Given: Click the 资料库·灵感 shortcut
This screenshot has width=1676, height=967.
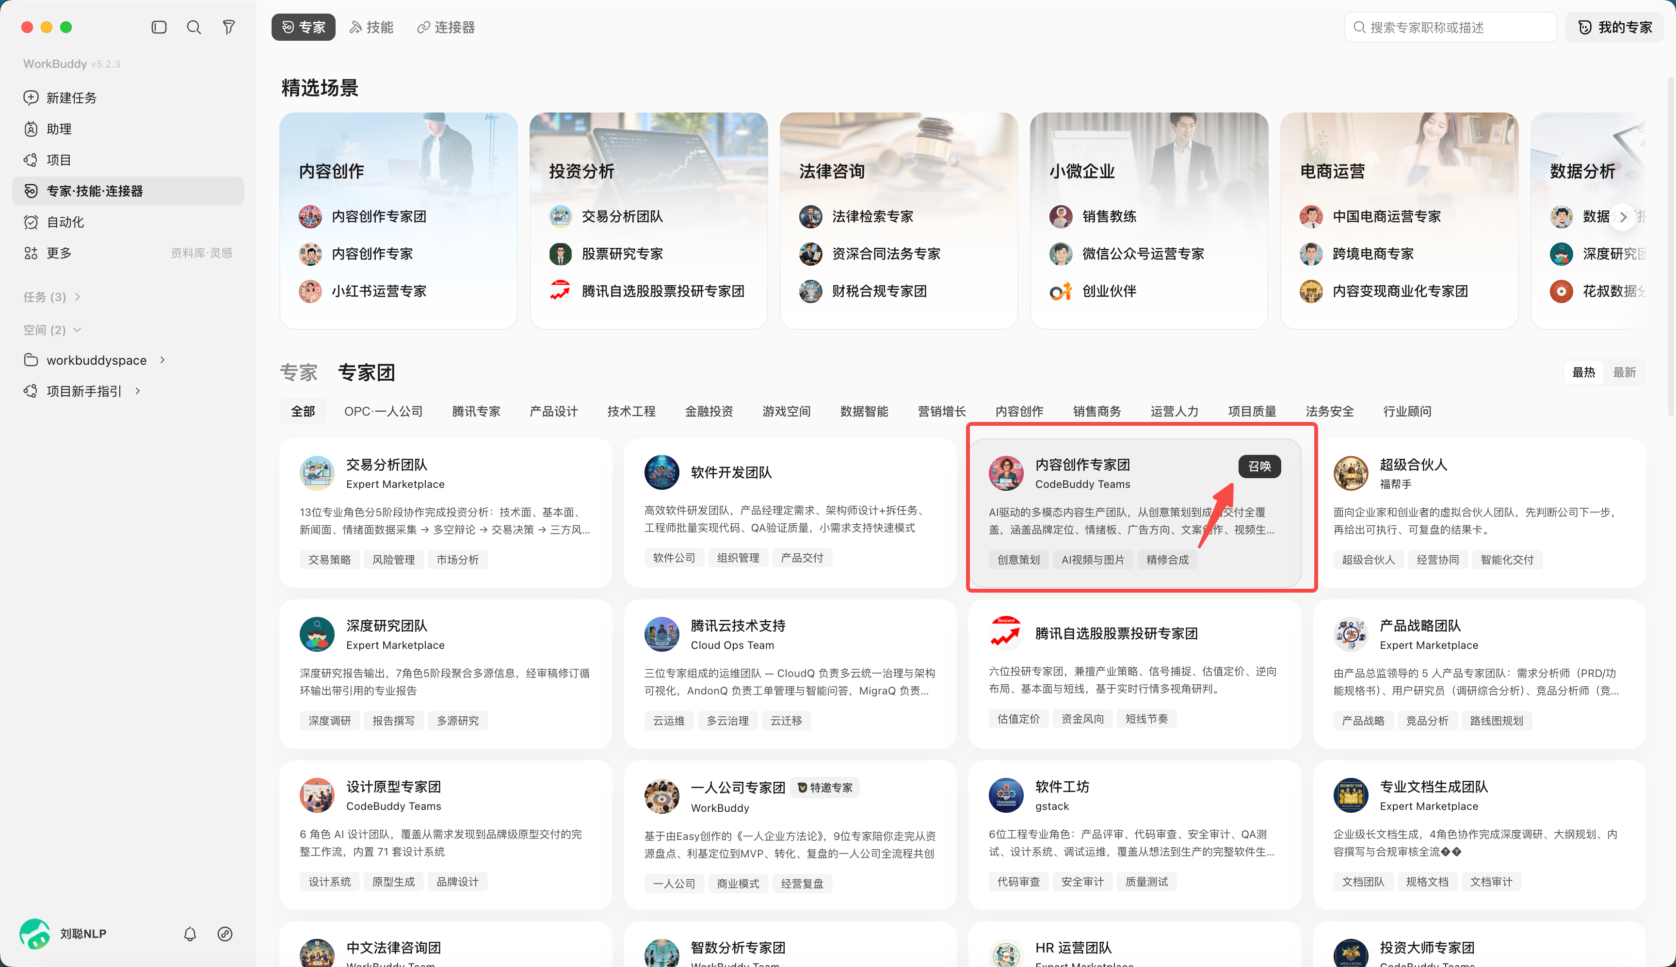Looking at the screenshot, I should [201, 253].
